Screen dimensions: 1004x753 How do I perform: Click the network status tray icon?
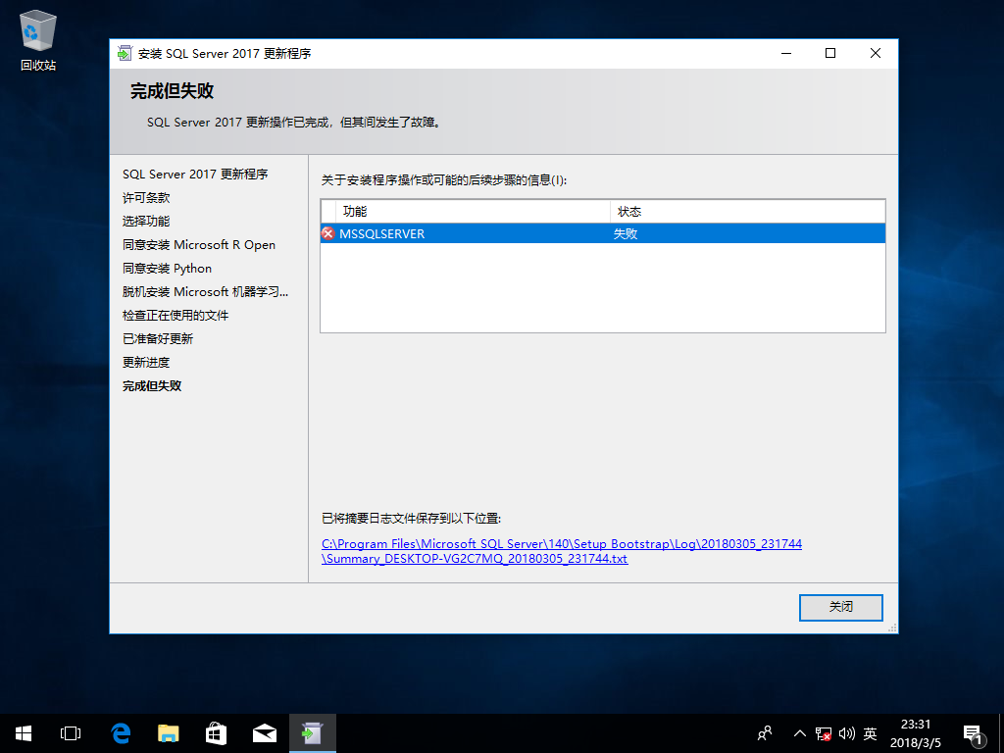click(x=824, y=733)
